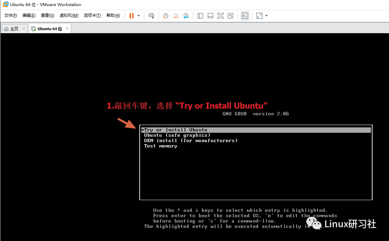Open the 查看(V) menu
The image size is (389, 241).
(x=47, y=16)
